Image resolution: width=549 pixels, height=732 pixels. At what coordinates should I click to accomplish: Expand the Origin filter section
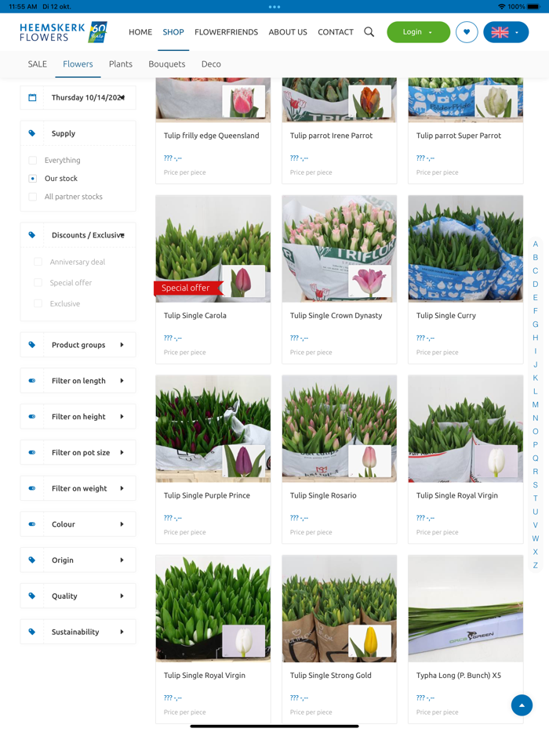click(78, 560)
